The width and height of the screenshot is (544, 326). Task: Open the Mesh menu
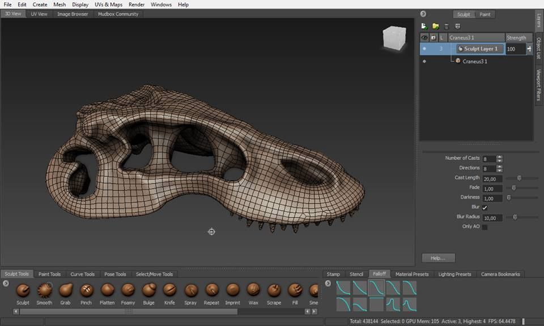59,5
